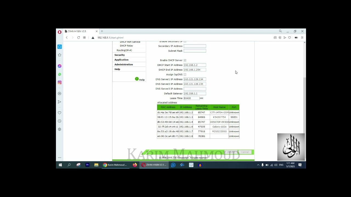The width and height of the screenshot is (351, 197).
Task: Toggle Enable DHCP Server checkbox
Action: point(185,60)
